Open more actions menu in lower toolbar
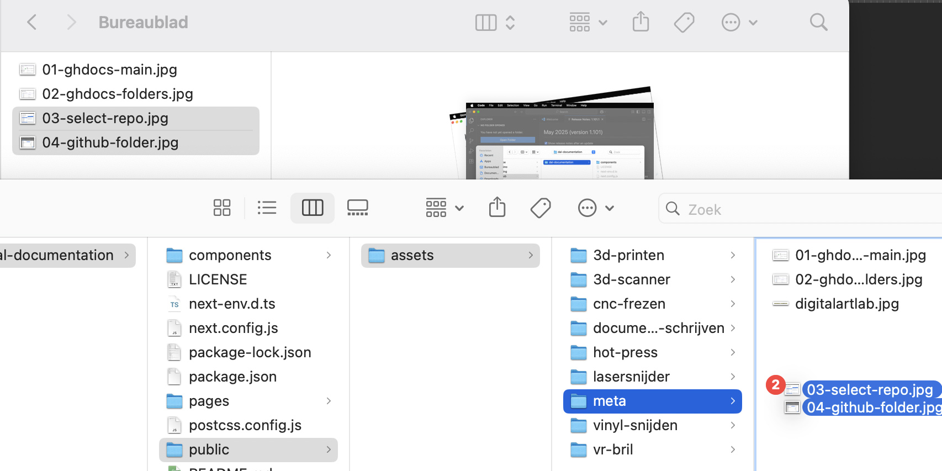 point(596,208)
